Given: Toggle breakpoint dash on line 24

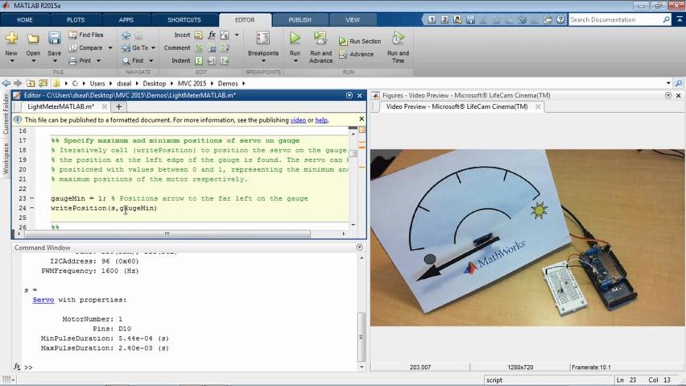Looking at the screenshot, I should click(32, 208).
